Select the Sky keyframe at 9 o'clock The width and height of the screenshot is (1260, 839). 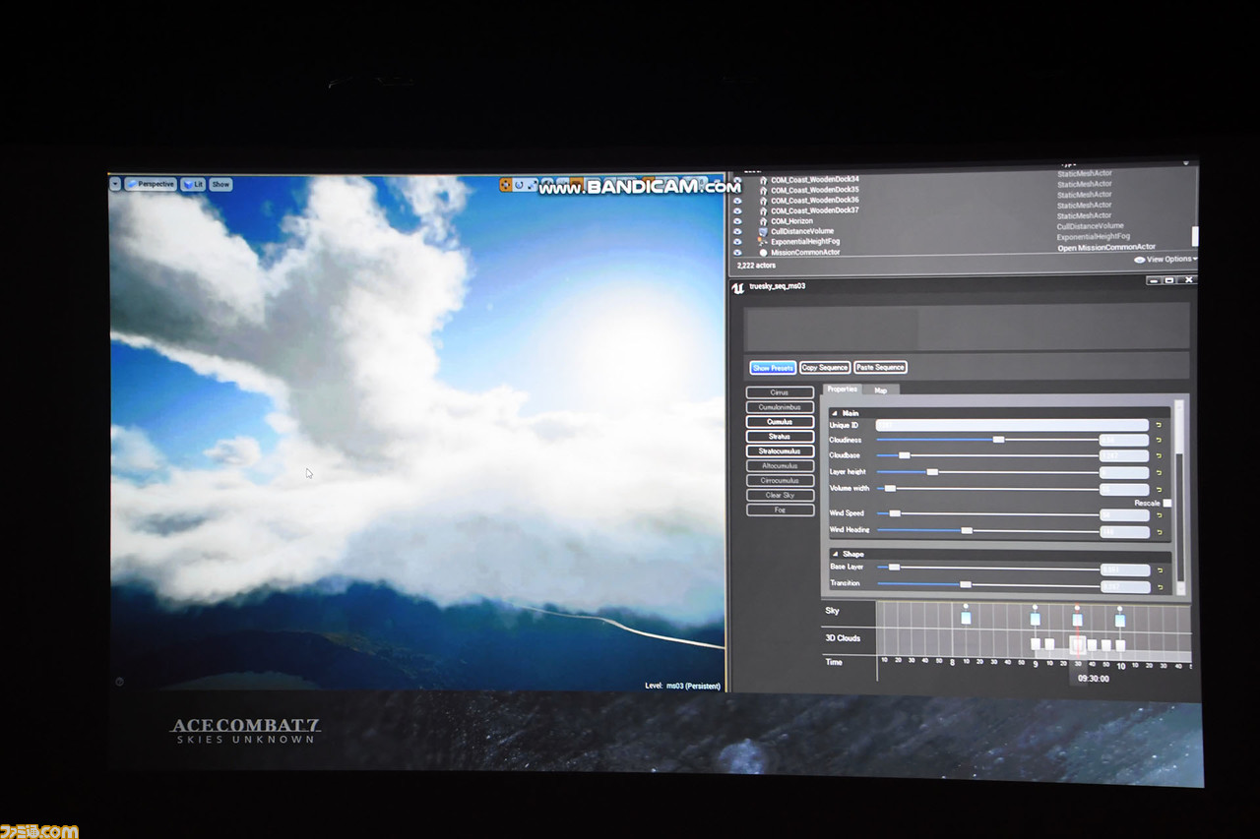[1035, 619]
